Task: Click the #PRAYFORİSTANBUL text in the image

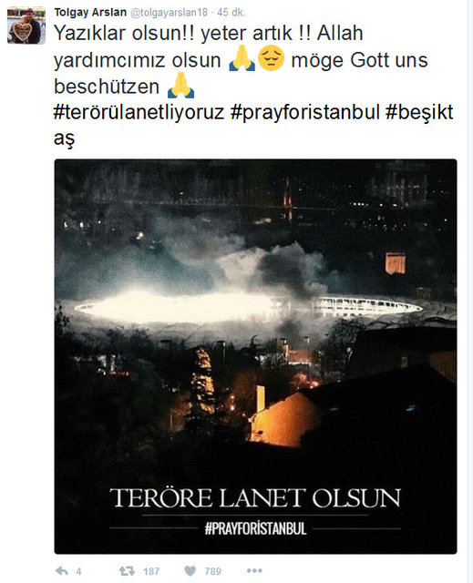Action: coord(255,528)
